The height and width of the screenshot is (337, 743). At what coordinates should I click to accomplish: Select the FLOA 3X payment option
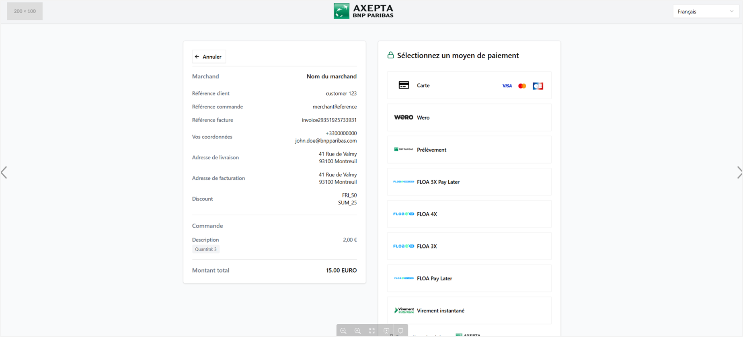click(469, 246)
